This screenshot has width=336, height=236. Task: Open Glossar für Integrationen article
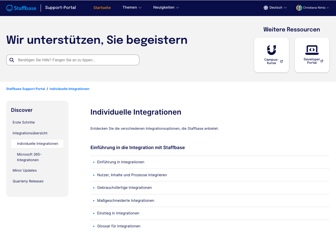[119, 226]
